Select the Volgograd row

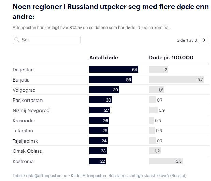[x=24, y=90]
